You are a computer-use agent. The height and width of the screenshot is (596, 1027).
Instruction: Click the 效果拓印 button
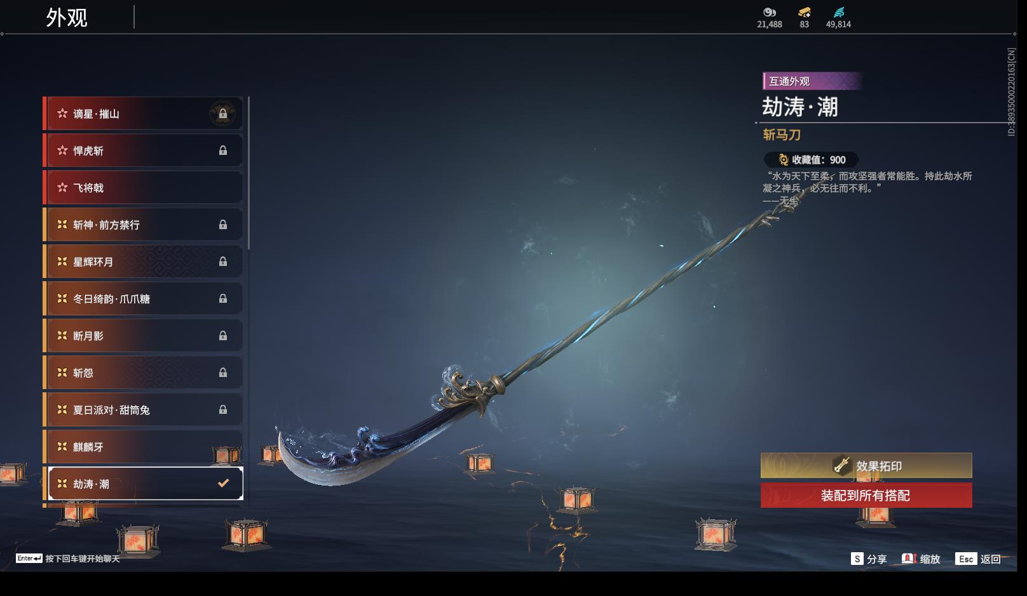pyautogui.click(x=866, y=465)
